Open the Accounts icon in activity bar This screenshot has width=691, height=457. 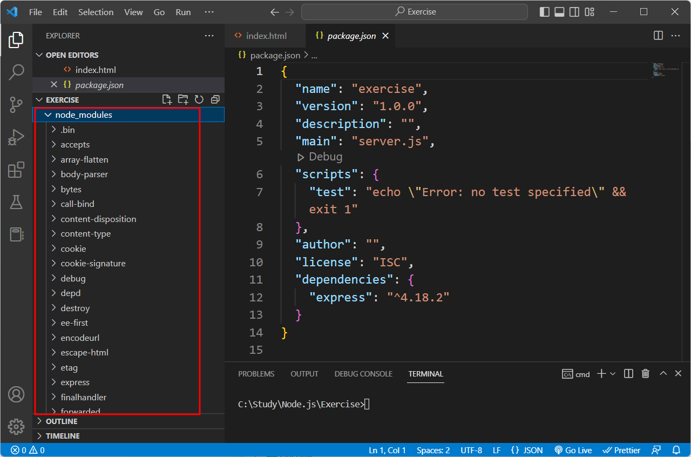tap(16, 394)
